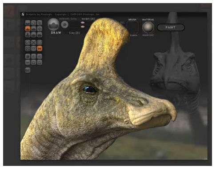The width and height of the screenshot is (216, 169).
Task: Select the Crease tool in the tool grid
Action: point(28,23)
